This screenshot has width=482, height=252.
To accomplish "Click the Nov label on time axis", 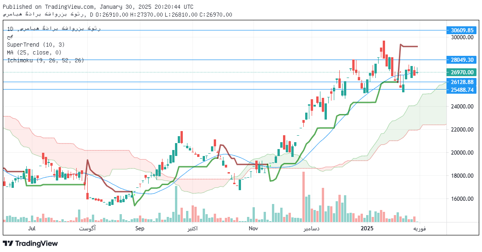I will (253, 228).
